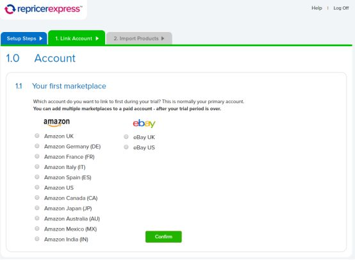The width and height of the screenshot is (355, 260).
Task: Select the eBay UK radio button
Action: [x=126, y=136]
